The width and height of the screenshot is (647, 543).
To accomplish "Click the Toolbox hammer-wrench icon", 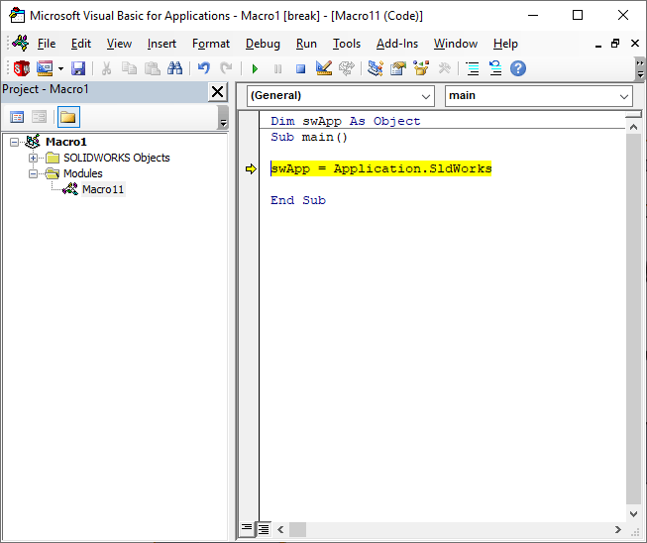I will [445, 68].
